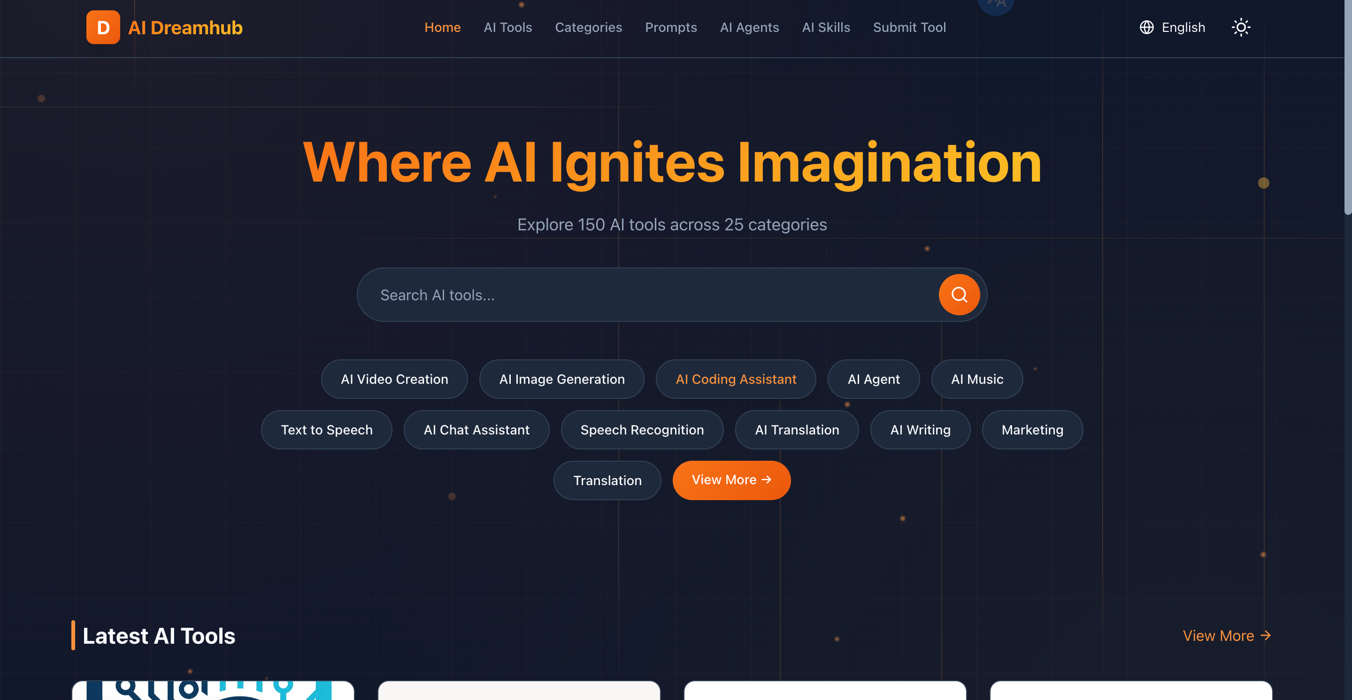Click the translation icon at top right

click(995, 4)
